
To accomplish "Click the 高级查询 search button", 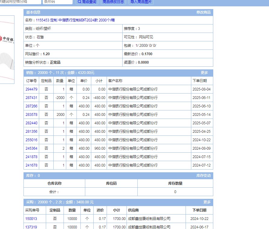I will 87,2.
